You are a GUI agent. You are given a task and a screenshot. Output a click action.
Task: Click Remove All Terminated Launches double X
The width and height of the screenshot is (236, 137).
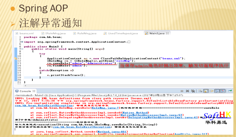(x=193, y=91)
